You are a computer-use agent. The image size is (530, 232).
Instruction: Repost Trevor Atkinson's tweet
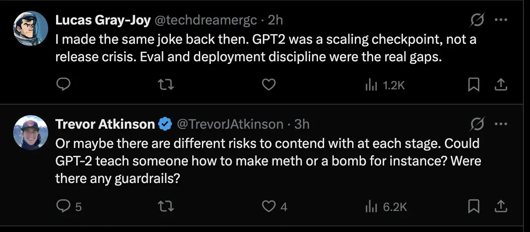point(166,206)
